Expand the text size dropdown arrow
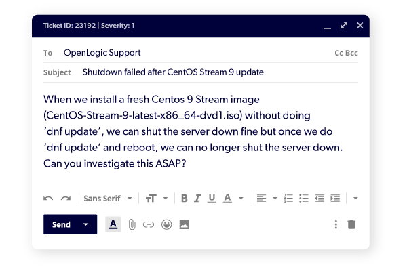 tap(166, 199)
